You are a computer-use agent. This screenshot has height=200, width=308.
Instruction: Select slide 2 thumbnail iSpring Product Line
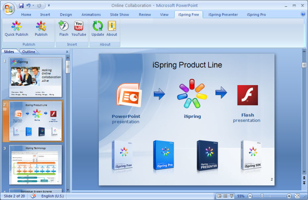click(x=35, y=121)
